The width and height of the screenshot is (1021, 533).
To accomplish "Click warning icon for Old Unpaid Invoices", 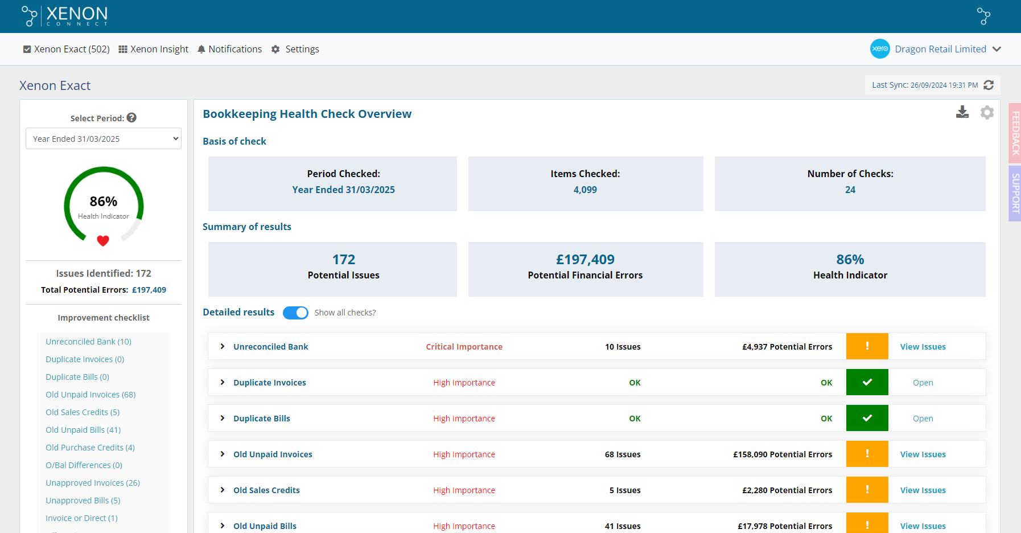I will (x=867, y=454).
